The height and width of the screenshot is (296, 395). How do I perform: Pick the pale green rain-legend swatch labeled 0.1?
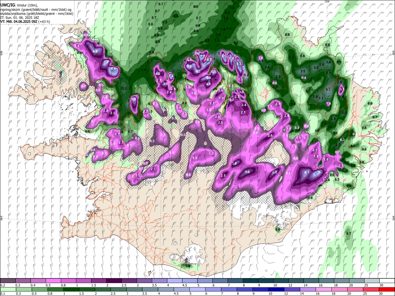(8, 289)
